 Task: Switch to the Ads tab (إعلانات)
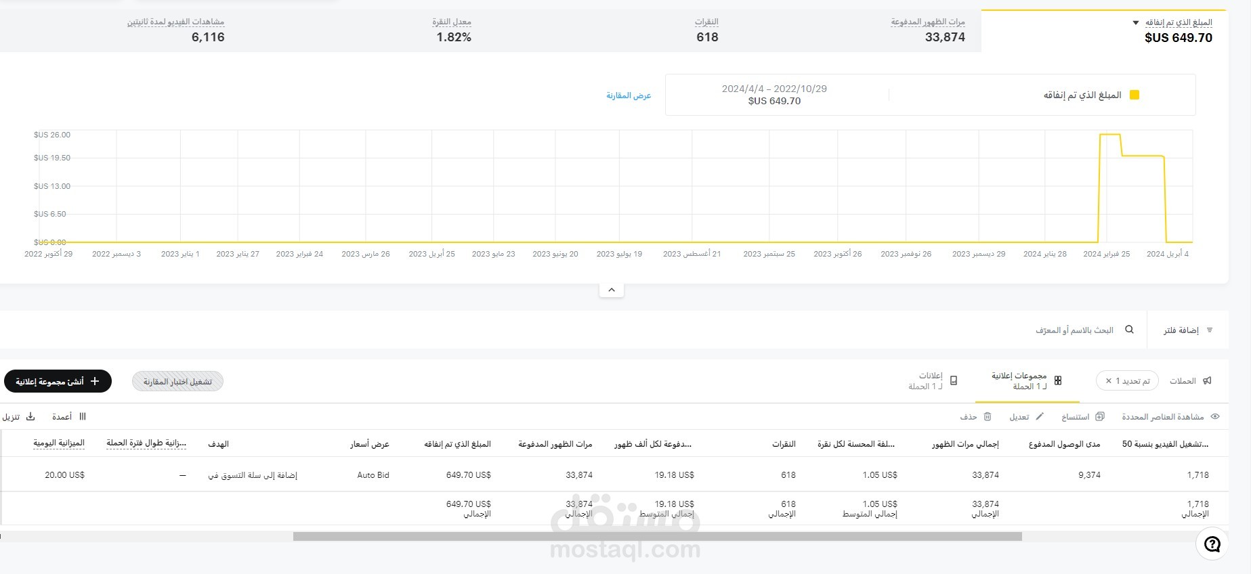click(933, 381)
